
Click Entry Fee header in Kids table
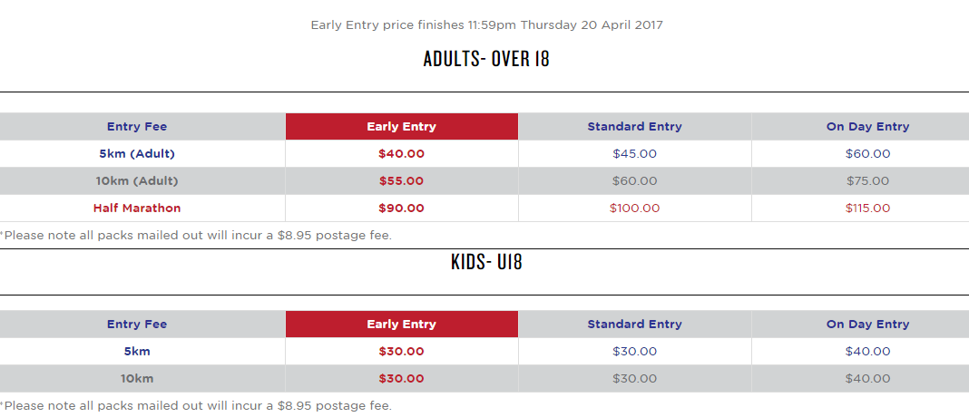pyautogui.click(x=137, y=325)
